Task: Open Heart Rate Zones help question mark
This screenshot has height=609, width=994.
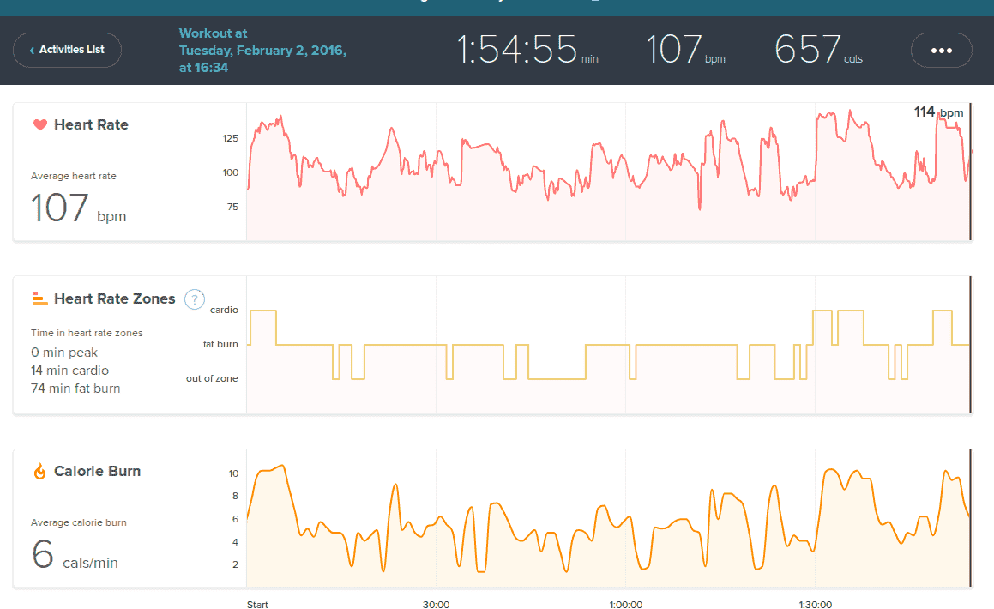Action: pyautogui.click(x=195, y=299)
